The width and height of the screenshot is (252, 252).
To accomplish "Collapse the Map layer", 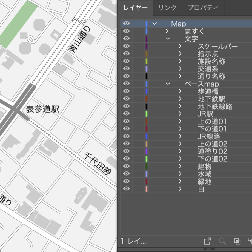I will (x=154, y=24).
